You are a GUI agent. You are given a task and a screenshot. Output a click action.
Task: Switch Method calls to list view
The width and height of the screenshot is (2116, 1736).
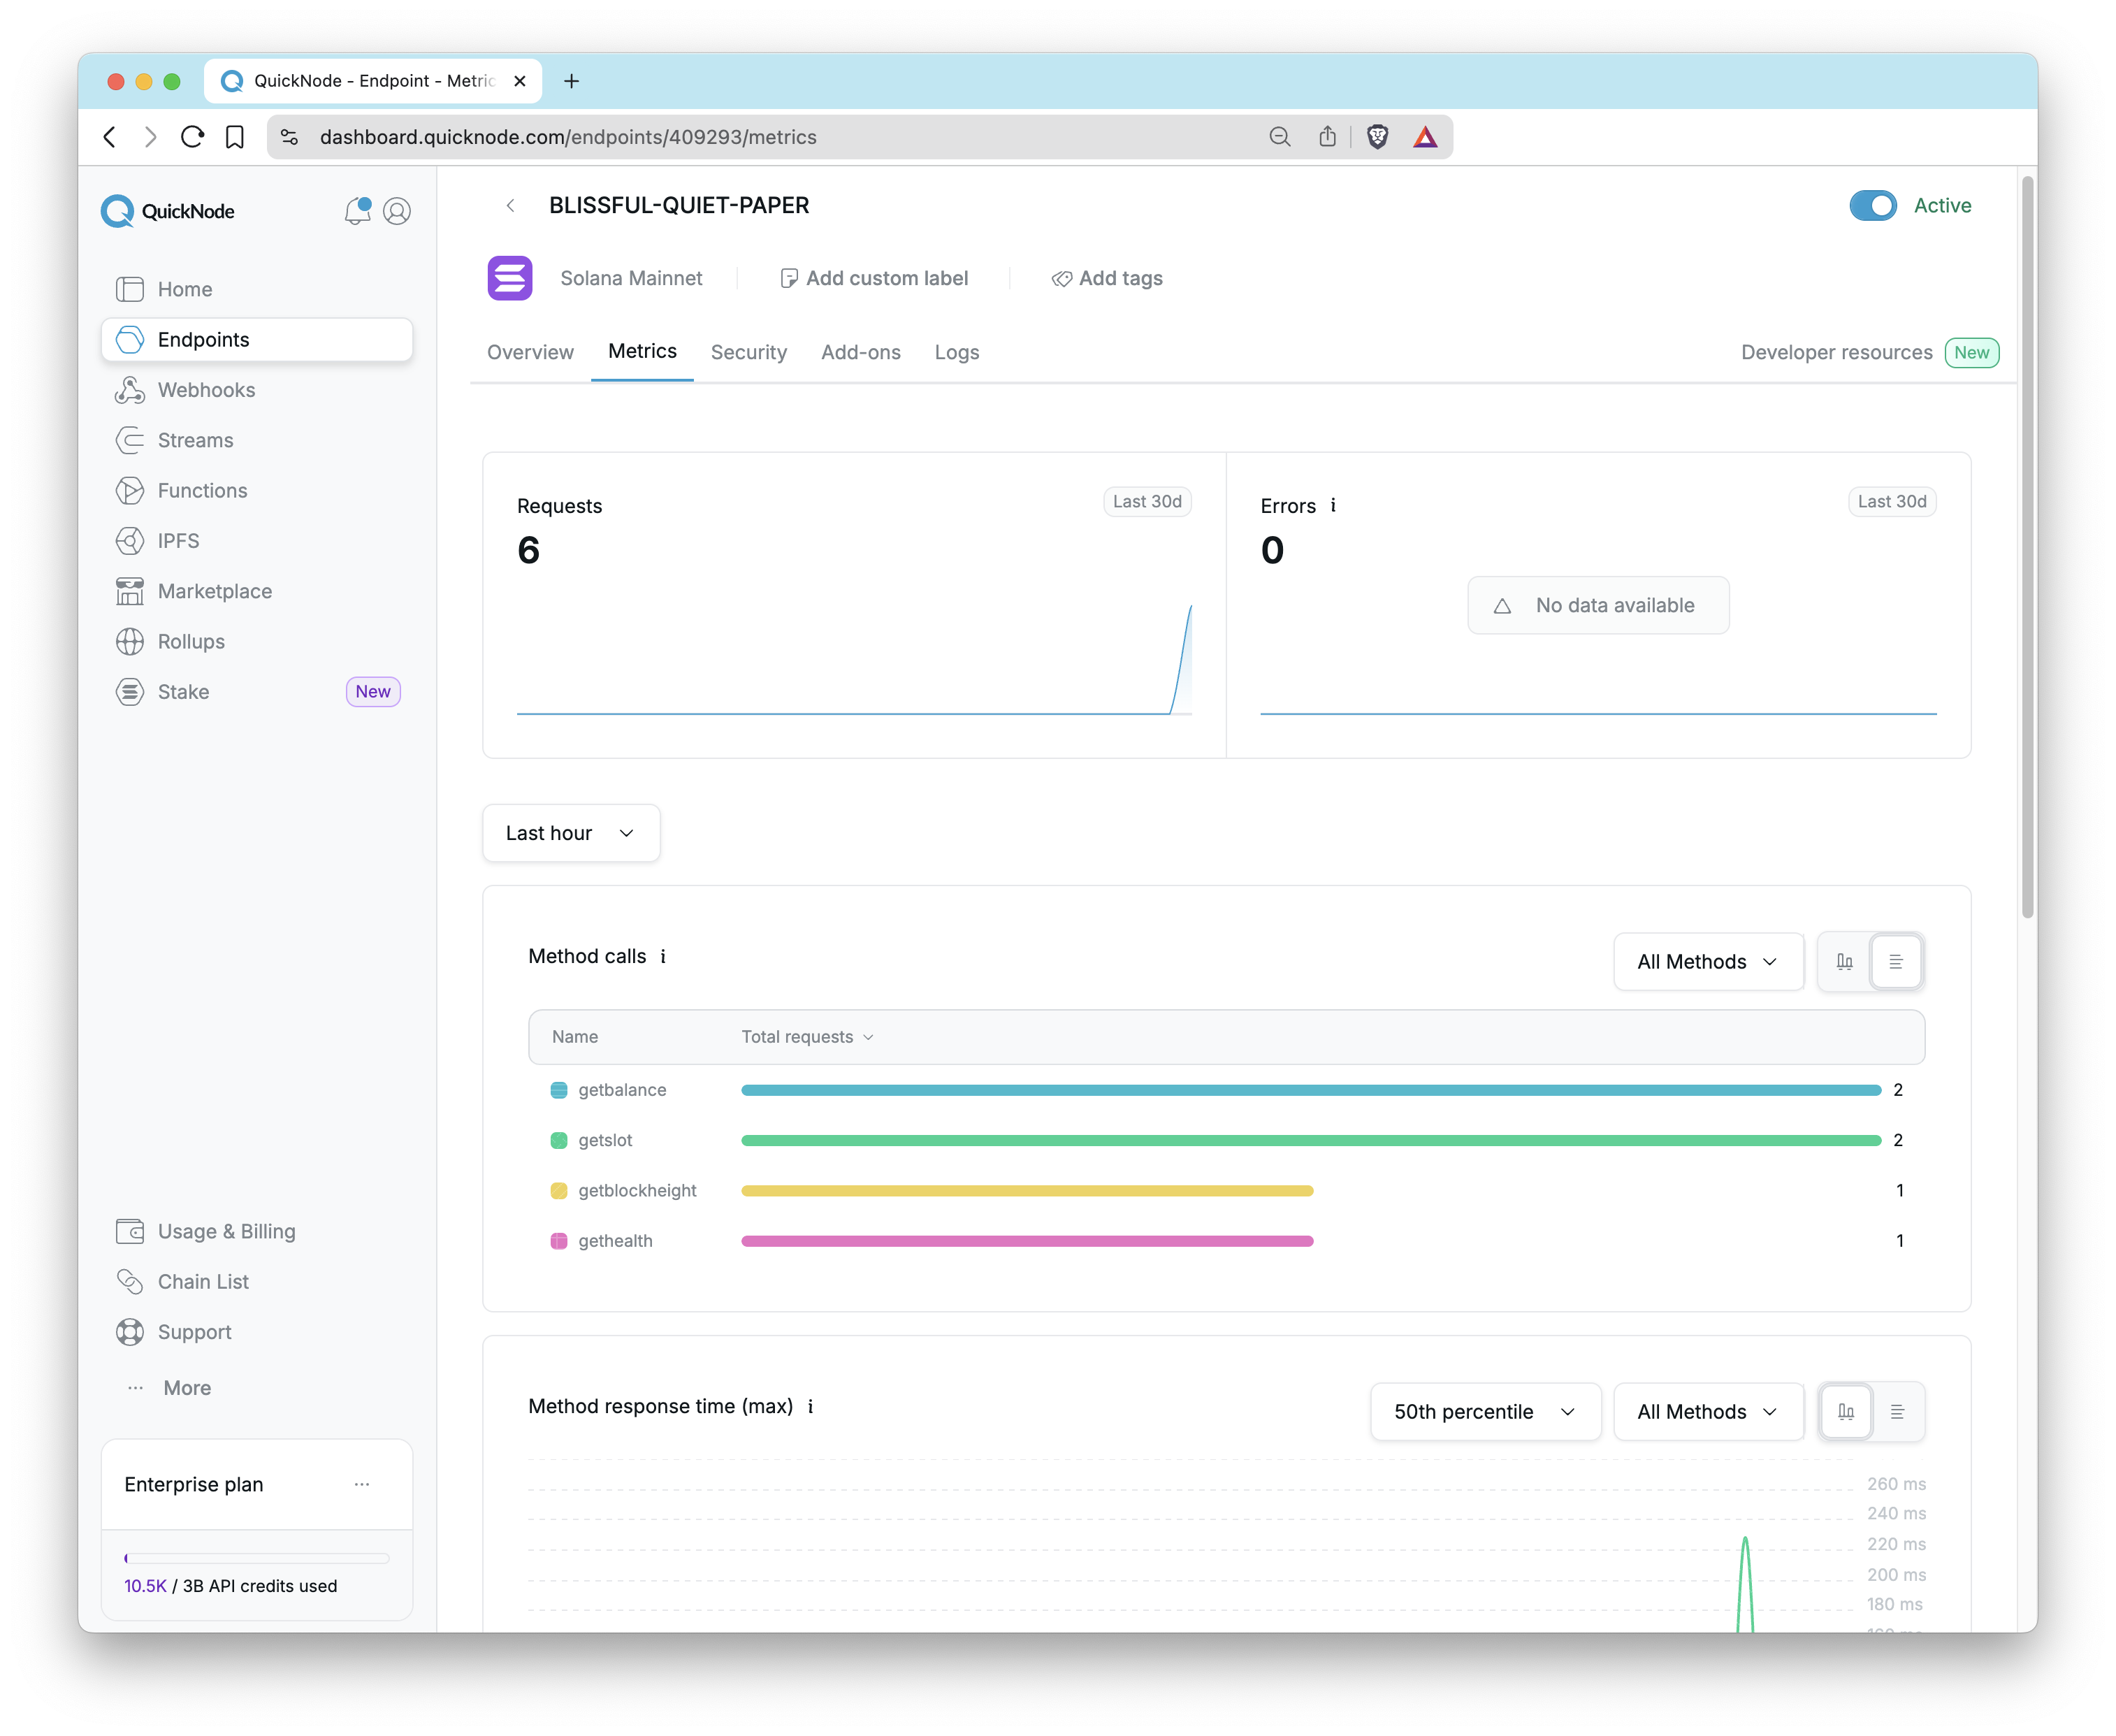(x=1896, y=962)
